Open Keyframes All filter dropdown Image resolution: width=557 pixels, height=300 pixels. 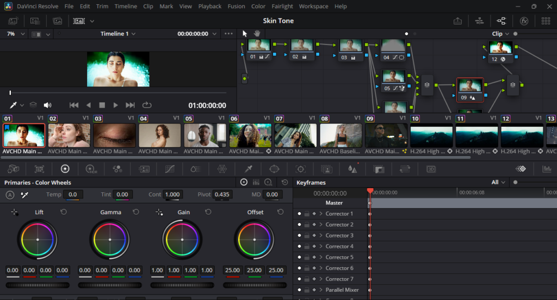coord(498,182)
